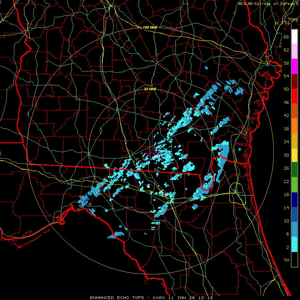Click the white 66 kft legend swatch
The height and width of the screenshot is (300, 300).
click(x=294, y=37)
